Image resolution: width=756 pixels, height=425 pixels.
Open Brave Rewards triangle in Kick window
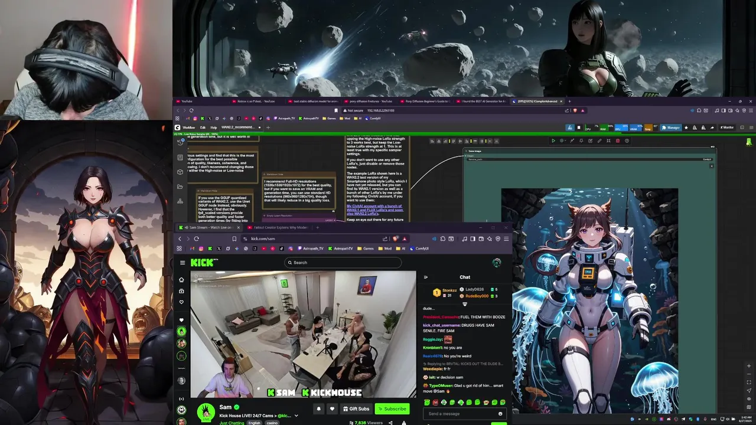click(x=405, y=238)
